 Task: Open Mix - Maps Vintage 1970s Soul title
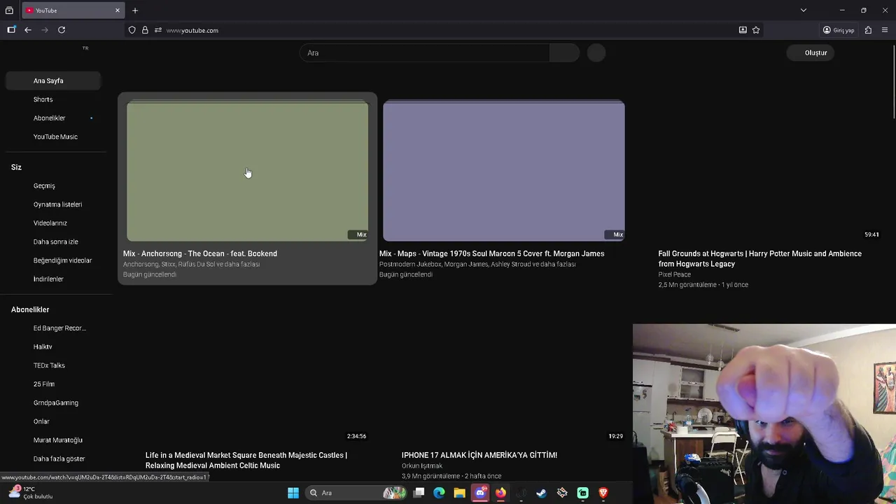(491, 253)
